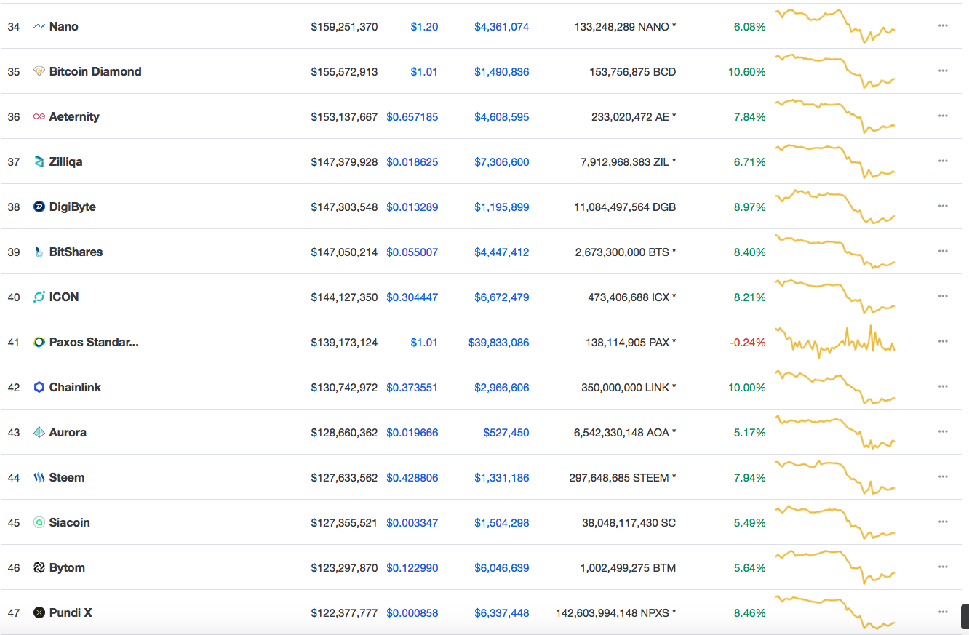This screenshot has width=969, height=635.
Task: Click the Nano price $1.20
Action: tap(424, 27)
